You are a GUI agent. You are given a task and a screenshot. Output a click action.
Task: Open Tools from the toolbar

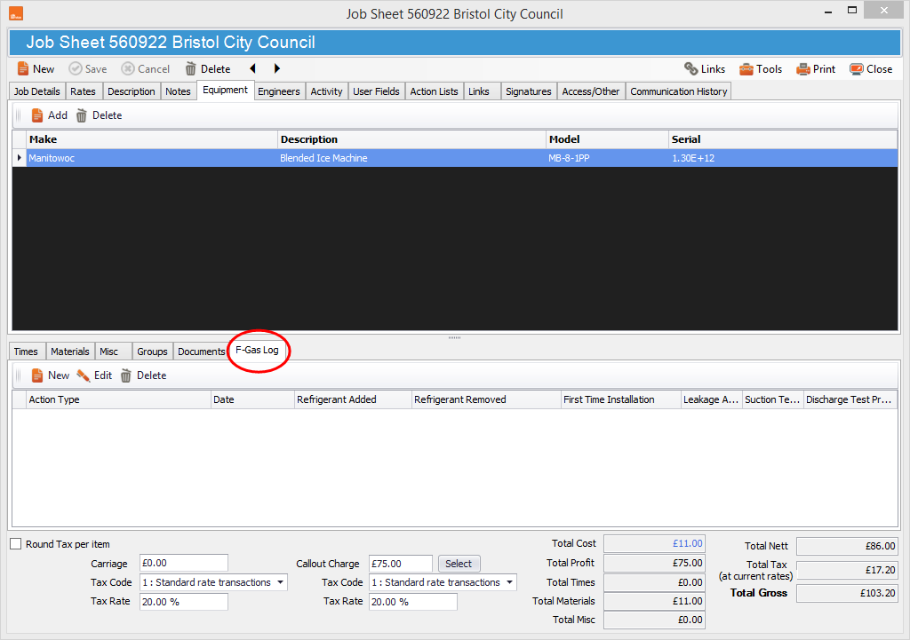tap(762, 68)
